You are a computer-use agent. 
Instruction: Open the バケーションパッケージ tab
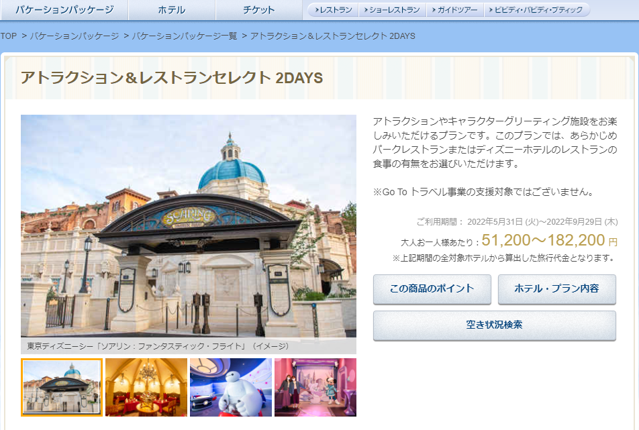[64, 10]
